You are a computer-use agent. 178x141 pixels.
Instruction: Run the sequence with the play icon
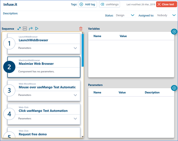(37, 28)
